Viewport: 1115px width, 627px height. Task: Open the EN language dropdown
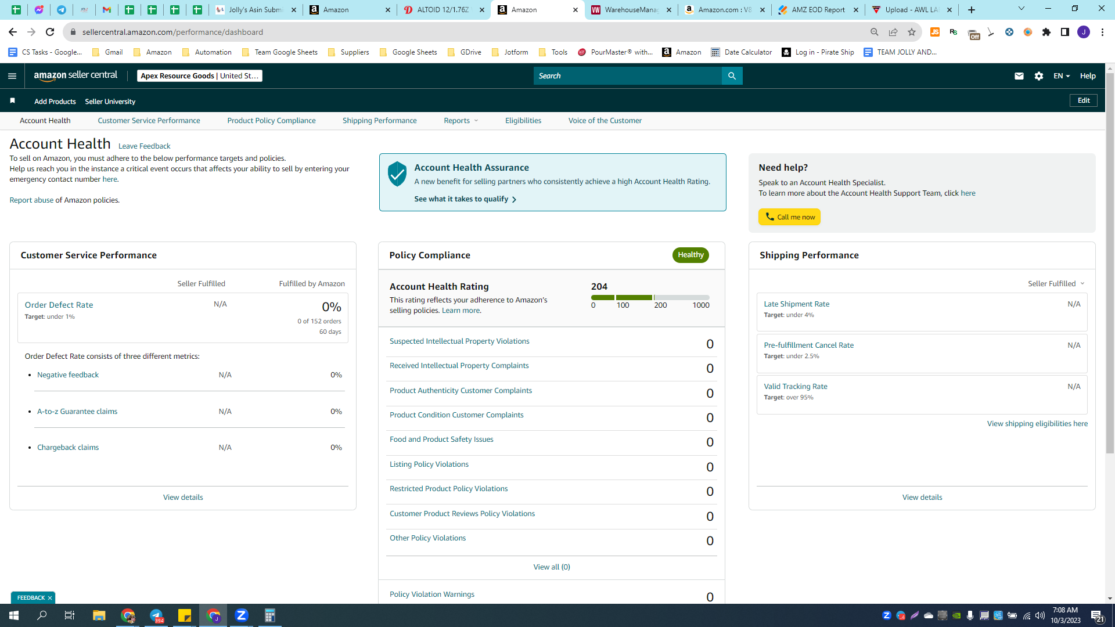point(1062,76)
